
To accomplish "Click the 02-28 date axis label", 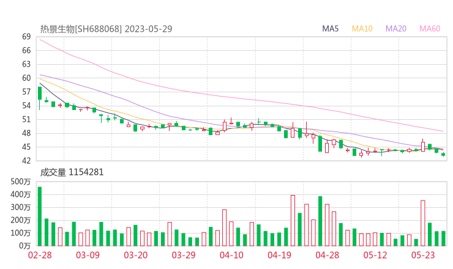I will [x=40, y=255].
